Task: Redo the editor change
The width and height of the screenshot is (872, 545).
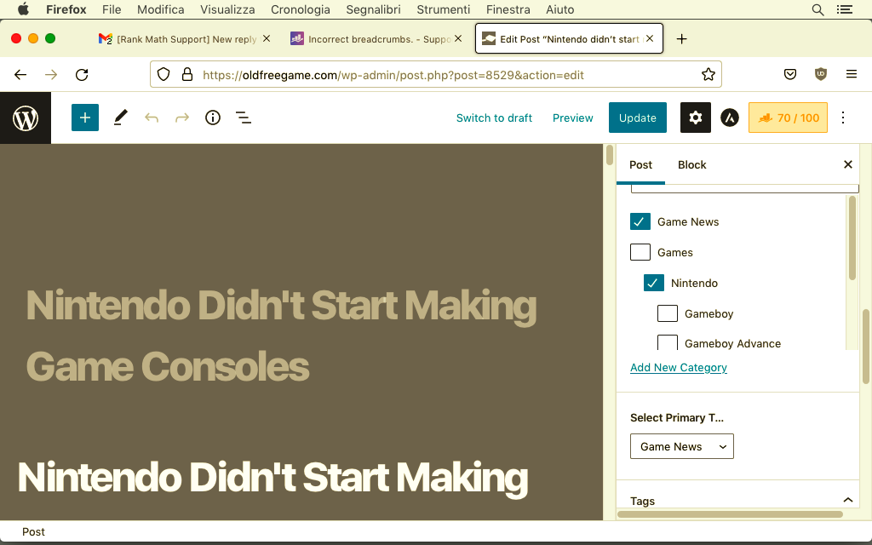Action: 182,118
